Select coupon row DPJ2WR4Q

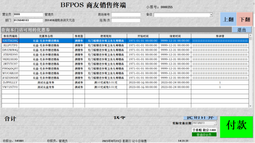point(125,50)
